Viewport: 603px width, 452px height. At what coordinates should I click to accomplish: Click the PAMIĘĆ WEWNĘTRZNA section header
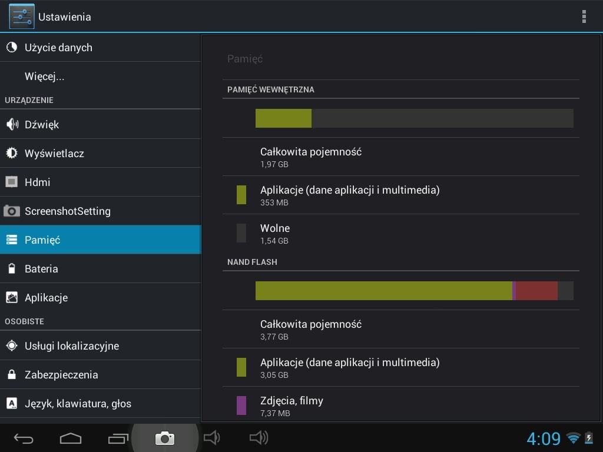click(x=271, y=89)
